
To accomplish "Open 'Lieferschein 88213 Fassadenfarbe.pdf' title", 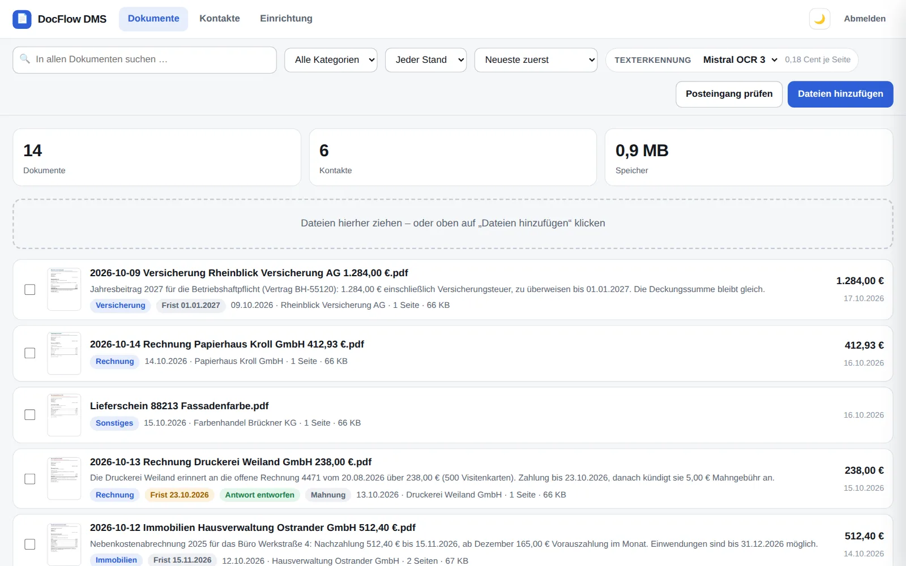I will point(180,406).
